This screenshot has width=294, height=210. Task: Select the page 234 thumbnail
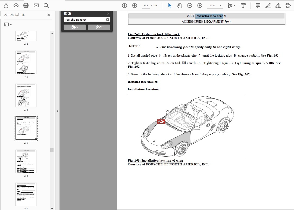click(26, 95)
